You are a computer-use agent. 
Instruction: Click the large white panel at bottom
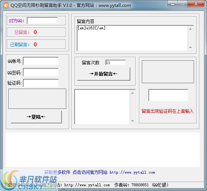pyautogui.click(x=103, y=150)
